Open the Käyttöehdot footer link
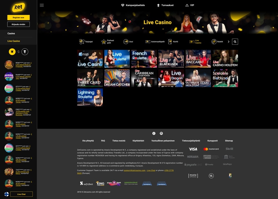This screenshot has width=278, height=199. coord(138,141)
